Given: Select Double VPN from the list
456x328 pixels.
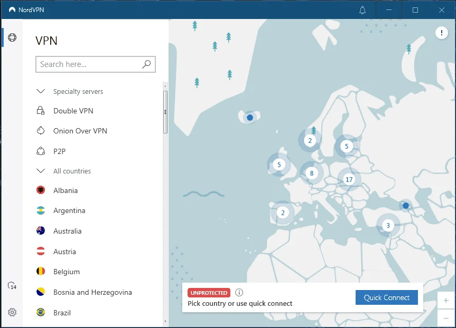Looking at the screenshot, I should coord(73,111).
